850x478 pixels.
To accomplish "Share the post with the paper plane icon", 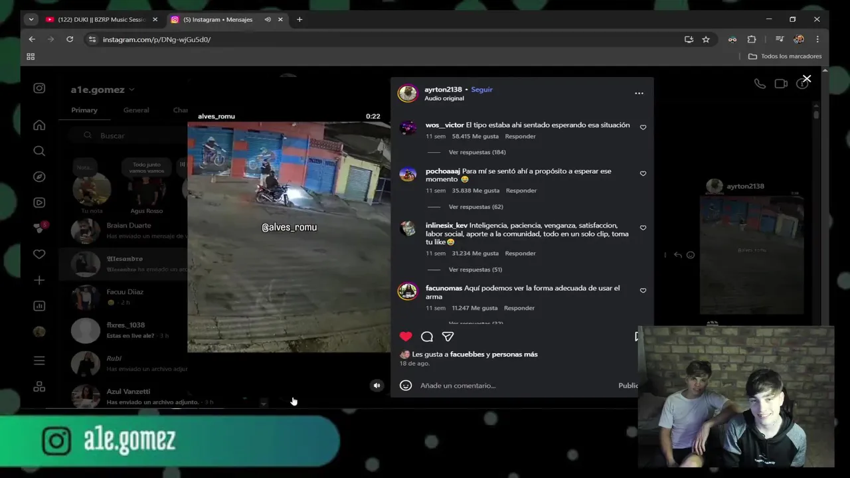I will (448, 337).
